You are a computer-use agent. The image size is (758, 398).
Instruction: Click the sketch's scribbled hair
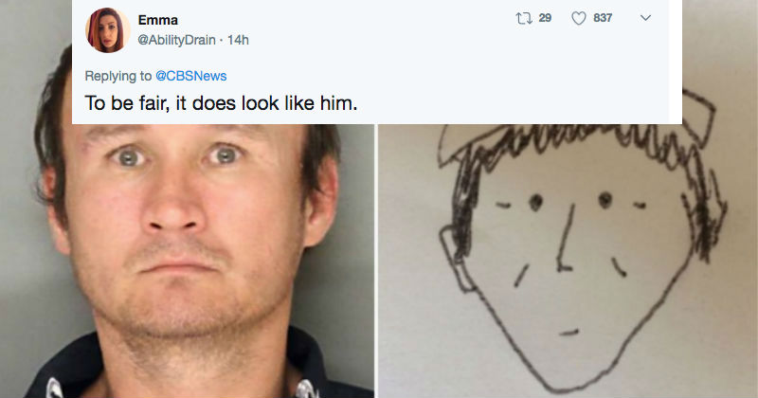coord(568,152)
